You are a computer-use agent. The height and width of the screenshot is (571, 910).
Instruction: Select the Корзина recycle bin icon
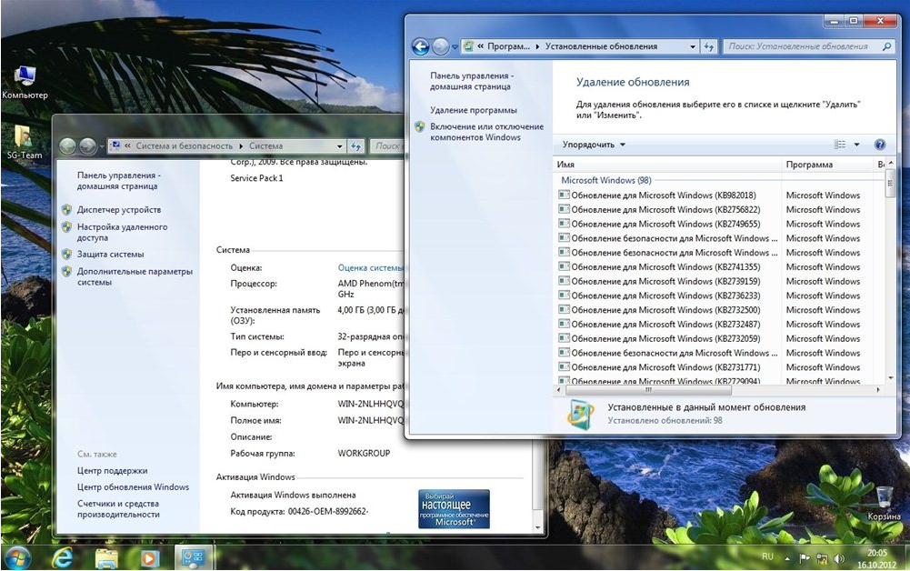tap(884, 503)
